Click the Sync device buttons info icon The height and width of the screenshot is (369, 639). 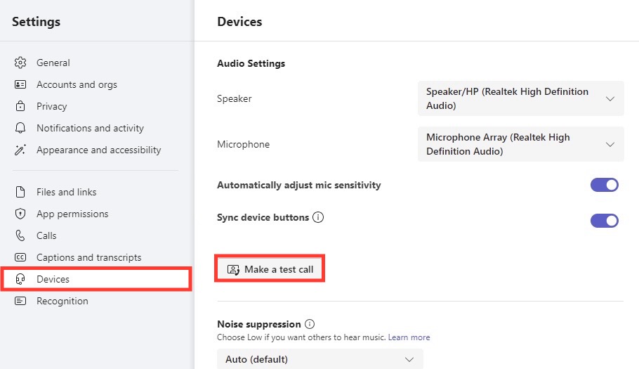pos(318,217)
